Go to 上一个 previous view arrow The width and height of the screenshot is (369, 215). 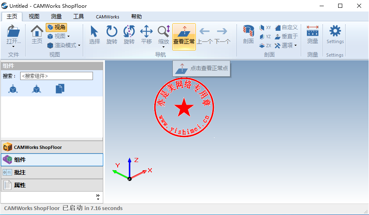click(204, 35)
